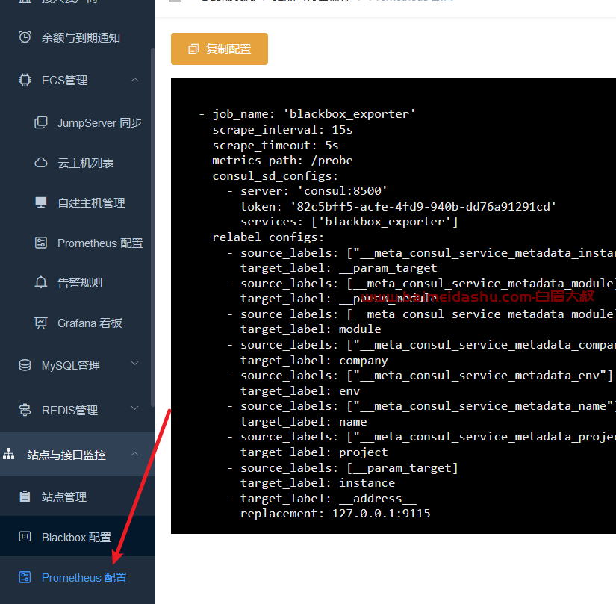Collapse the ECS管理 submenu chevron
The width and height of the screenshot is (616, 604).
[134, 80]
